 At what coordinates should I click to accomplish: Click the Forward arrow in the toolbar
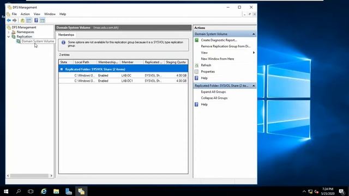click(15, 21)
